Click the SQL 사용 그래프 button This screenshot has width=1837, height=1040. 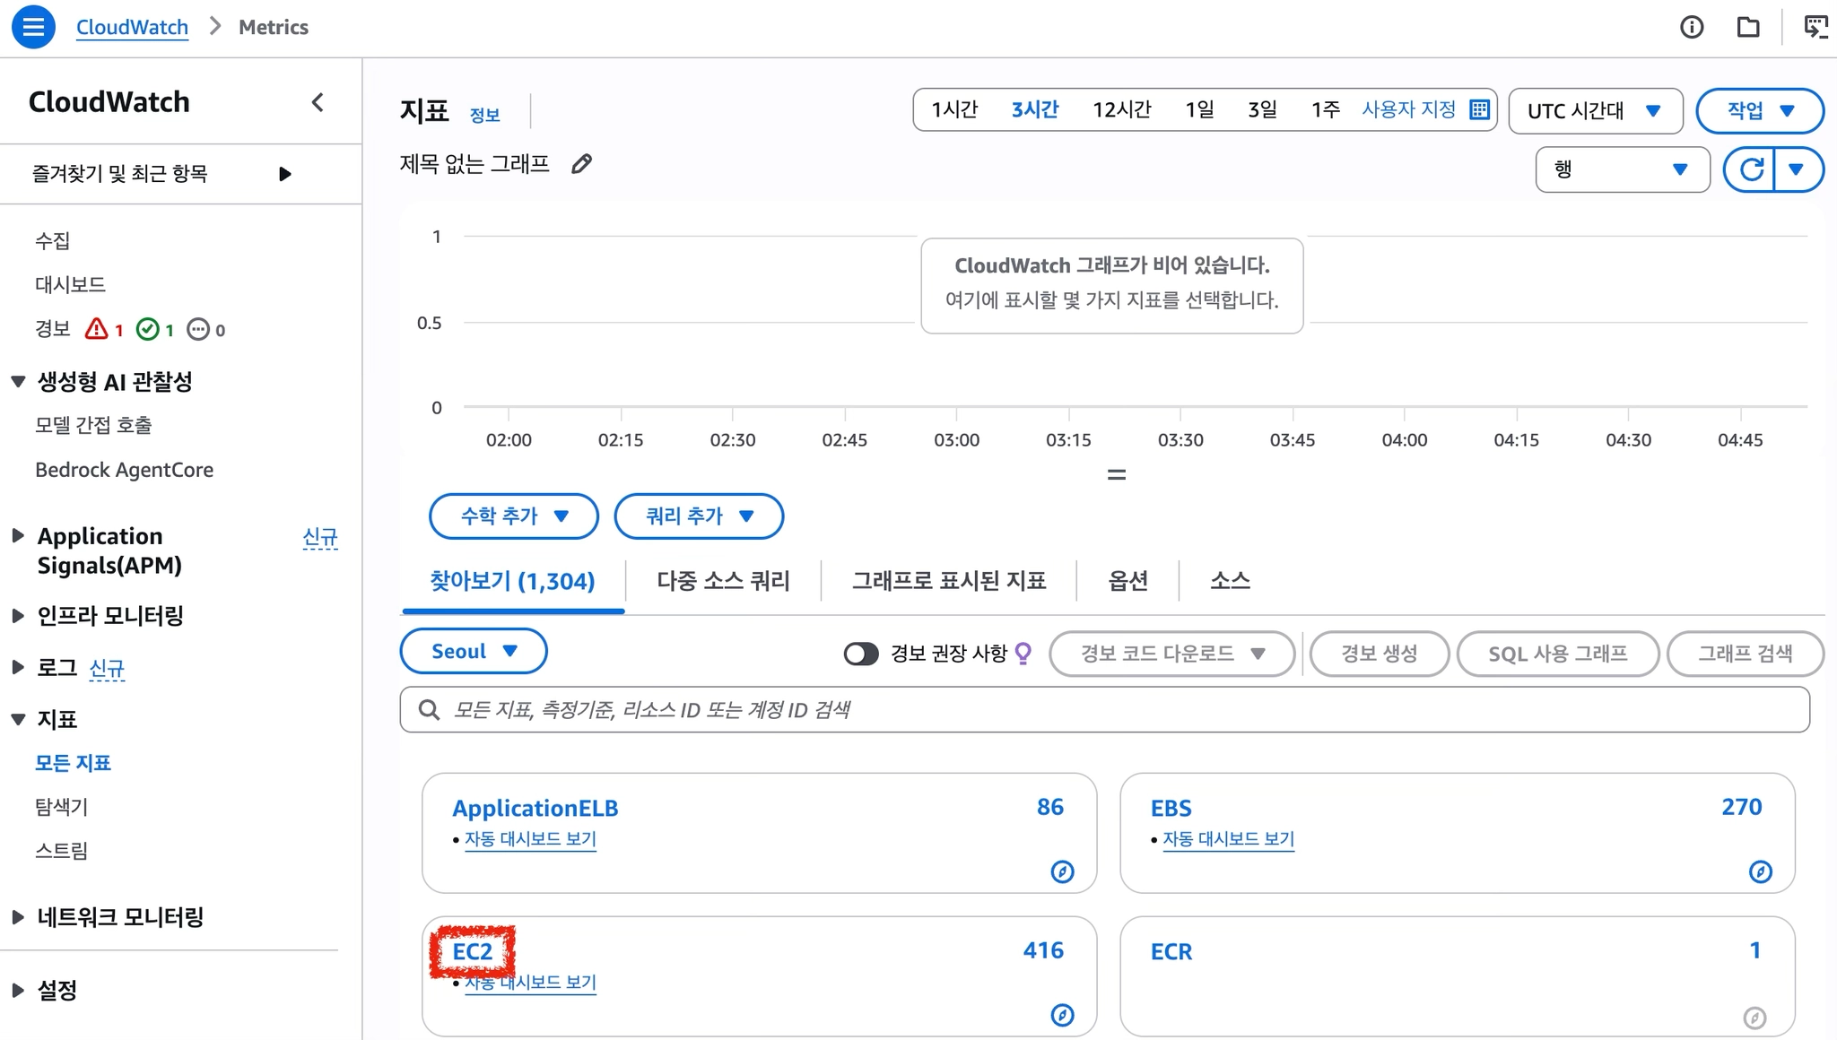click(1558, 654)
